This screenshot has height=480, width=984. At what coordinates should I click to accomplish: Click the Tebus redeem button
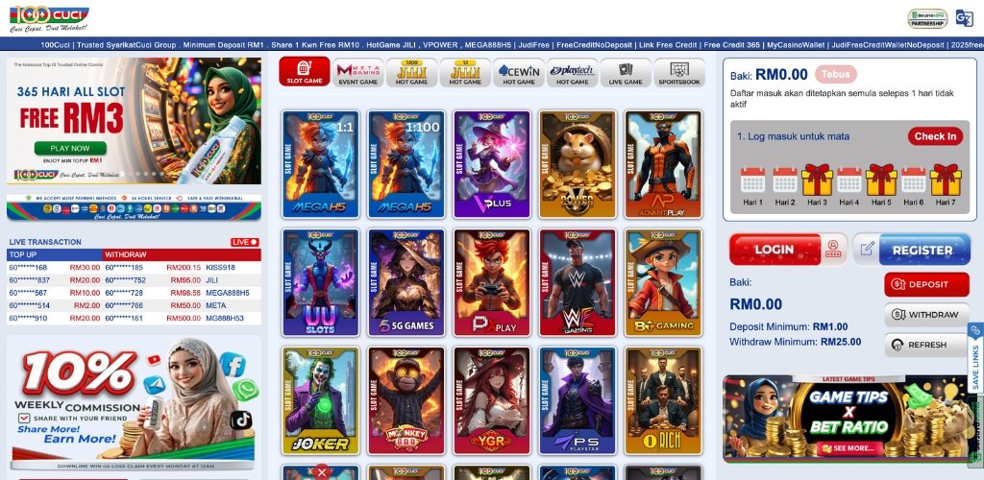tap(836, 75)
